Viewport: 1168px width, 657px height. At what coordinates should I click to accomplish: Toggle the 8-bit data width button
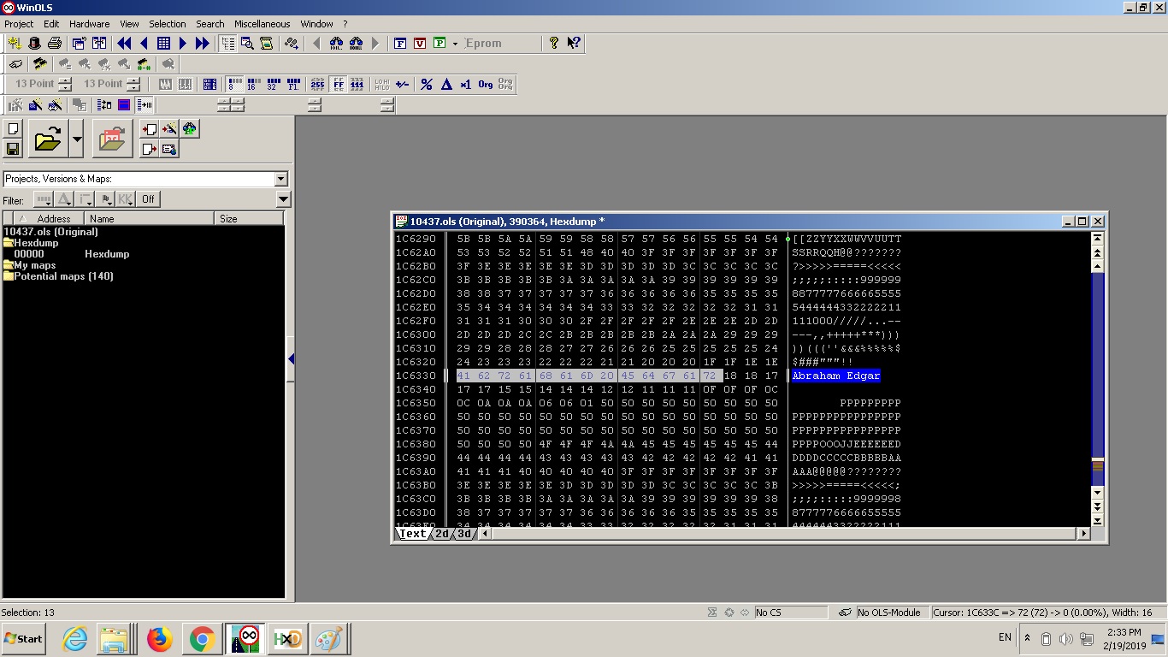pos(234,84)
